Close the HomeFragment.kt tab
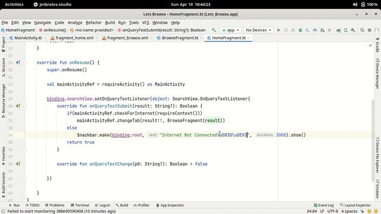The image size is (381, 214). (x=249, y=38)
